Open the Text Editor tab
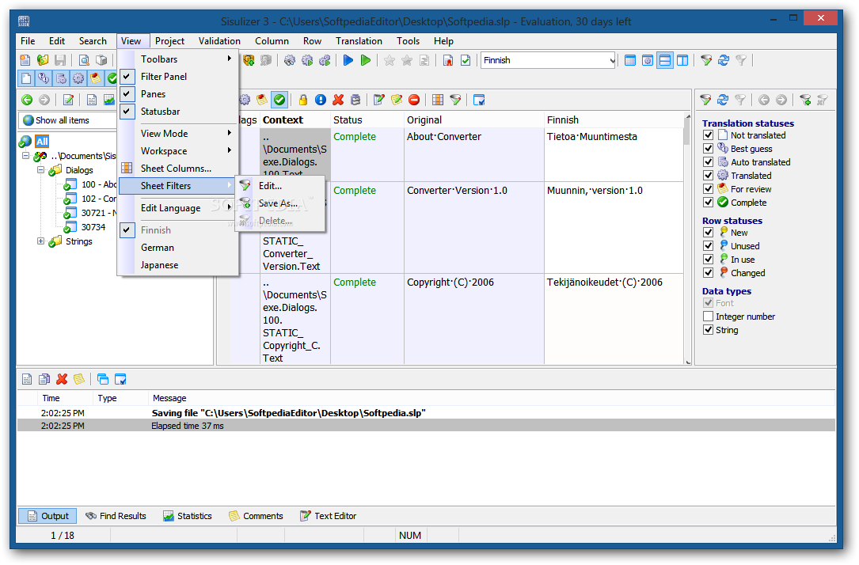The width and height of the screenshot is (859, 565). (x=328, y=516)
